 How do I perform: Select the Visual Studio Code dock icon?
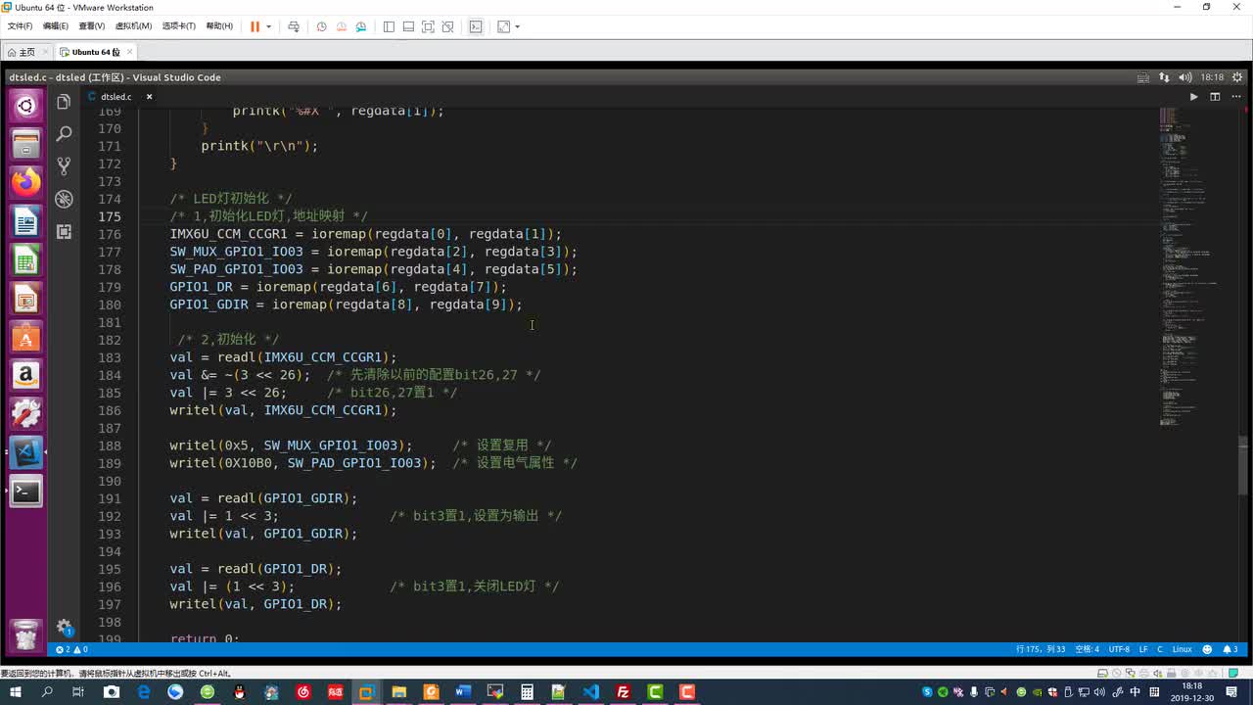click(x=25, y=452)
